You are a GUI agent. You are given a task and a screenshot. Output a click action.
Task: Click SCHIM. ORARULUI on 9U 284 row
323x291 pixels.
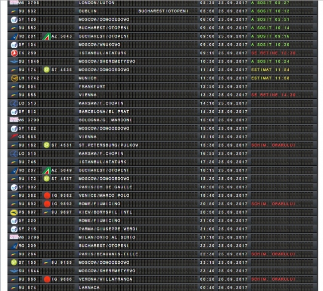point(273,254)
